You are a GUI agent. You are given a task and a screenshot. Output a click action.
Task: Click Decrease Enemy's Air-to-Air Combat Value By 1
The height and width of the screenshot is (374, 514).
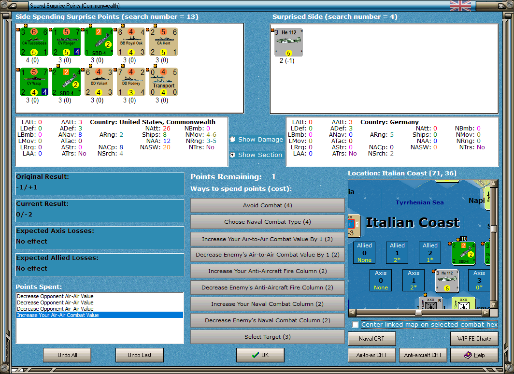click(268, 255)
